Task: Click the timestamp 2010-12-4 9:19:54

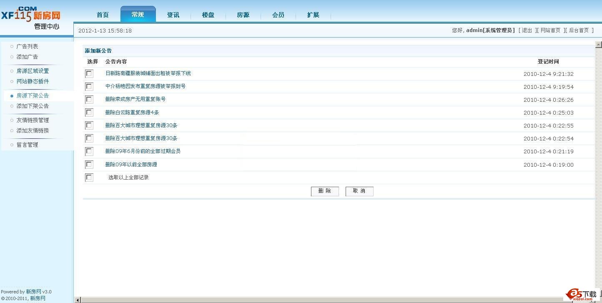Action: tap(549, 87)
